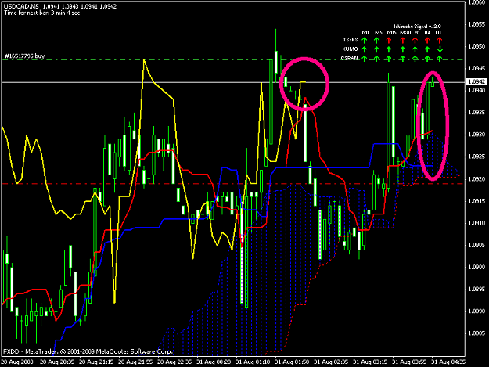Click the D1 timeframe column header

click(x=438, y=32)
